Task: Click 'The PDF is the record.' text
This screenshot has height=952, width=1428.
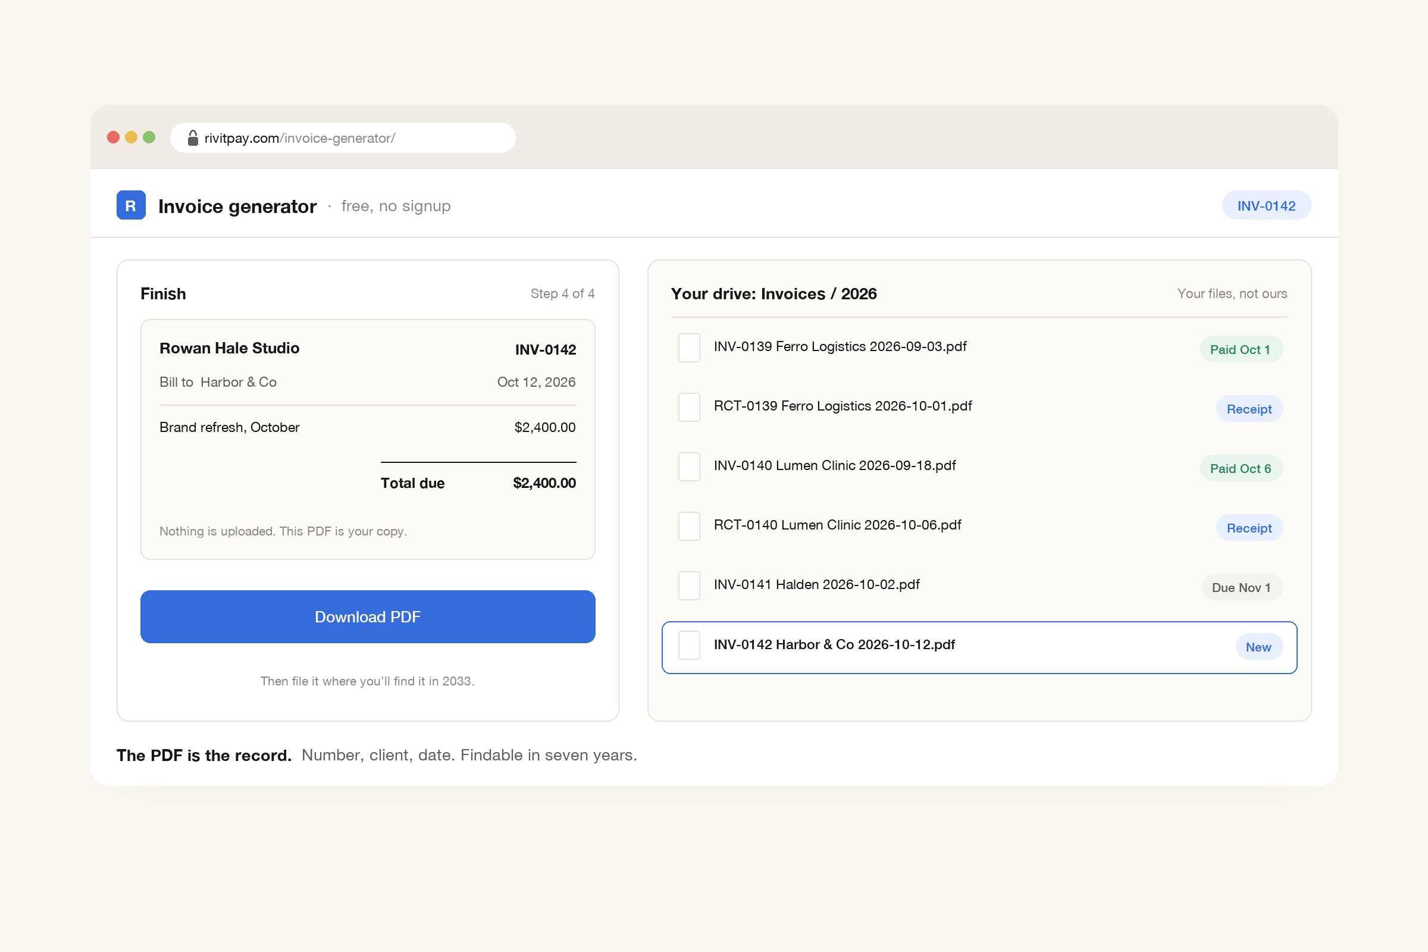Action: 204,755
